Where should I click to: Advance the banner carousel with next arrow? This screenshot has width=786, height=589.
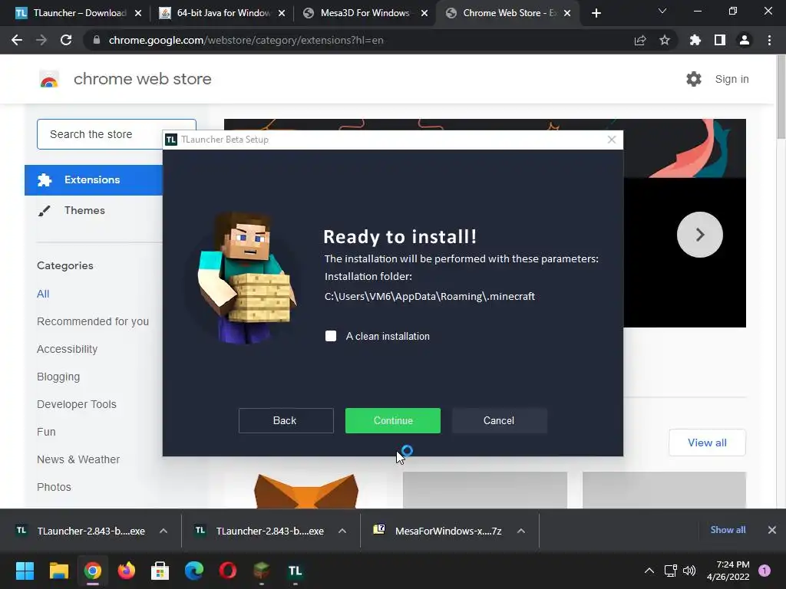pyautogui.click(x=700, y=235)
